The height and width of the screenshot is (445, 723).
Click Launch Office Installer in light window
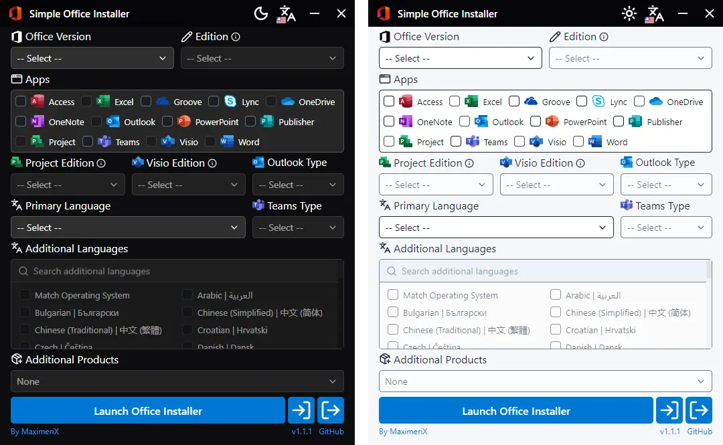[x=516, y=410]
